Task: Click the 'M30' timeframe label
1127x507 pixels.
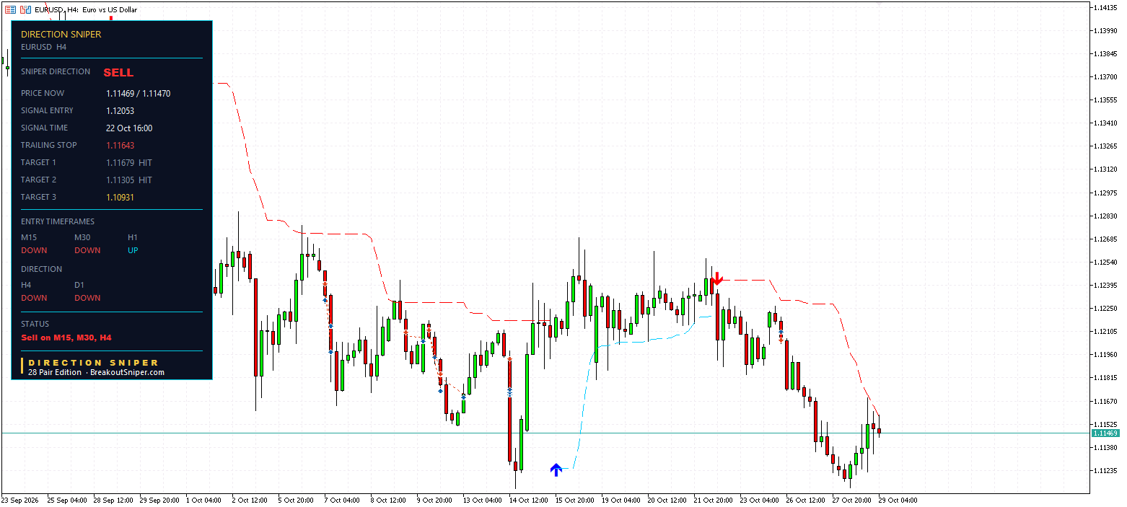Action: [x=83, y=237]
